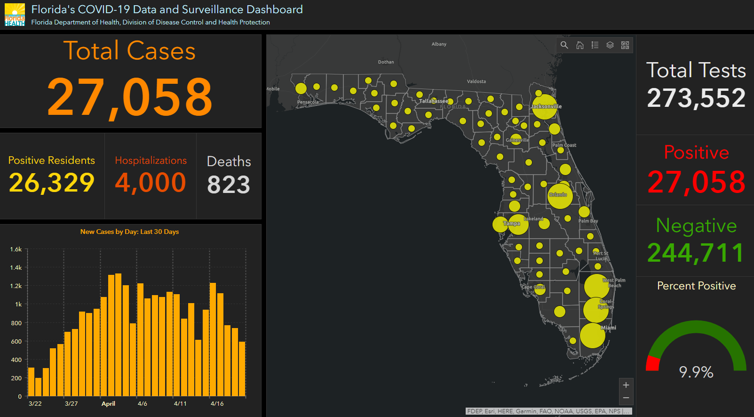This screenshot has width=754, height=417.
Task: Click the New Cases by Day chart title
Action: [129, 232]
